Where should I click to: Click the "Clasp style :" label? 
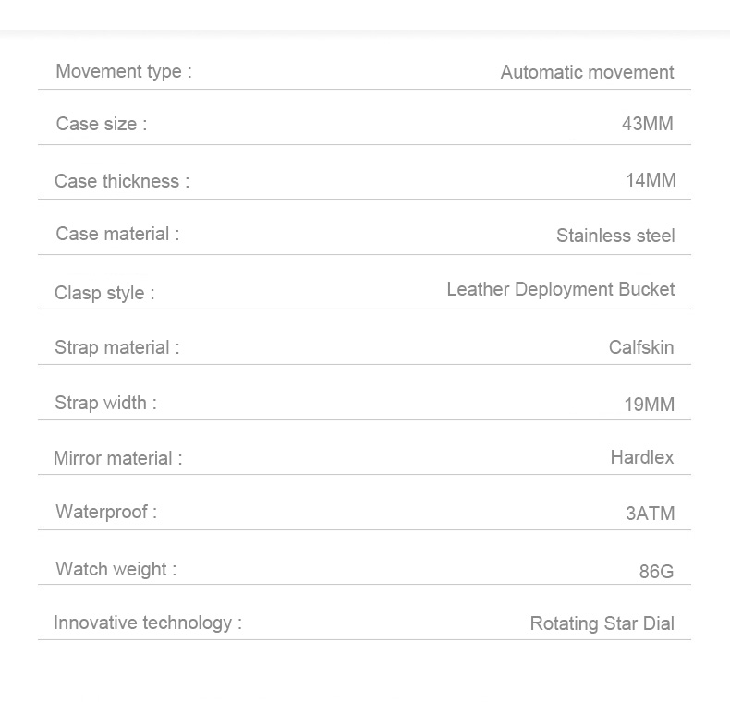coord(104,293)
